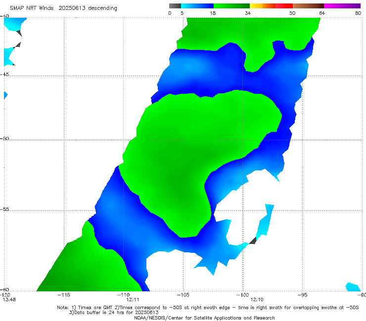Viewport: 366px width, 321px height.
Task: Click the 'SMAP NRT Winds 20250613 descending' title
Action: [63, 8]
